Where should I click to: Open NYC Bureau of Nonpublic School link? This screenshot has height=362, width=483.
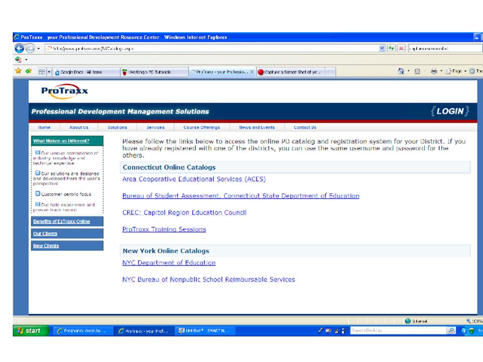(208, 280)
